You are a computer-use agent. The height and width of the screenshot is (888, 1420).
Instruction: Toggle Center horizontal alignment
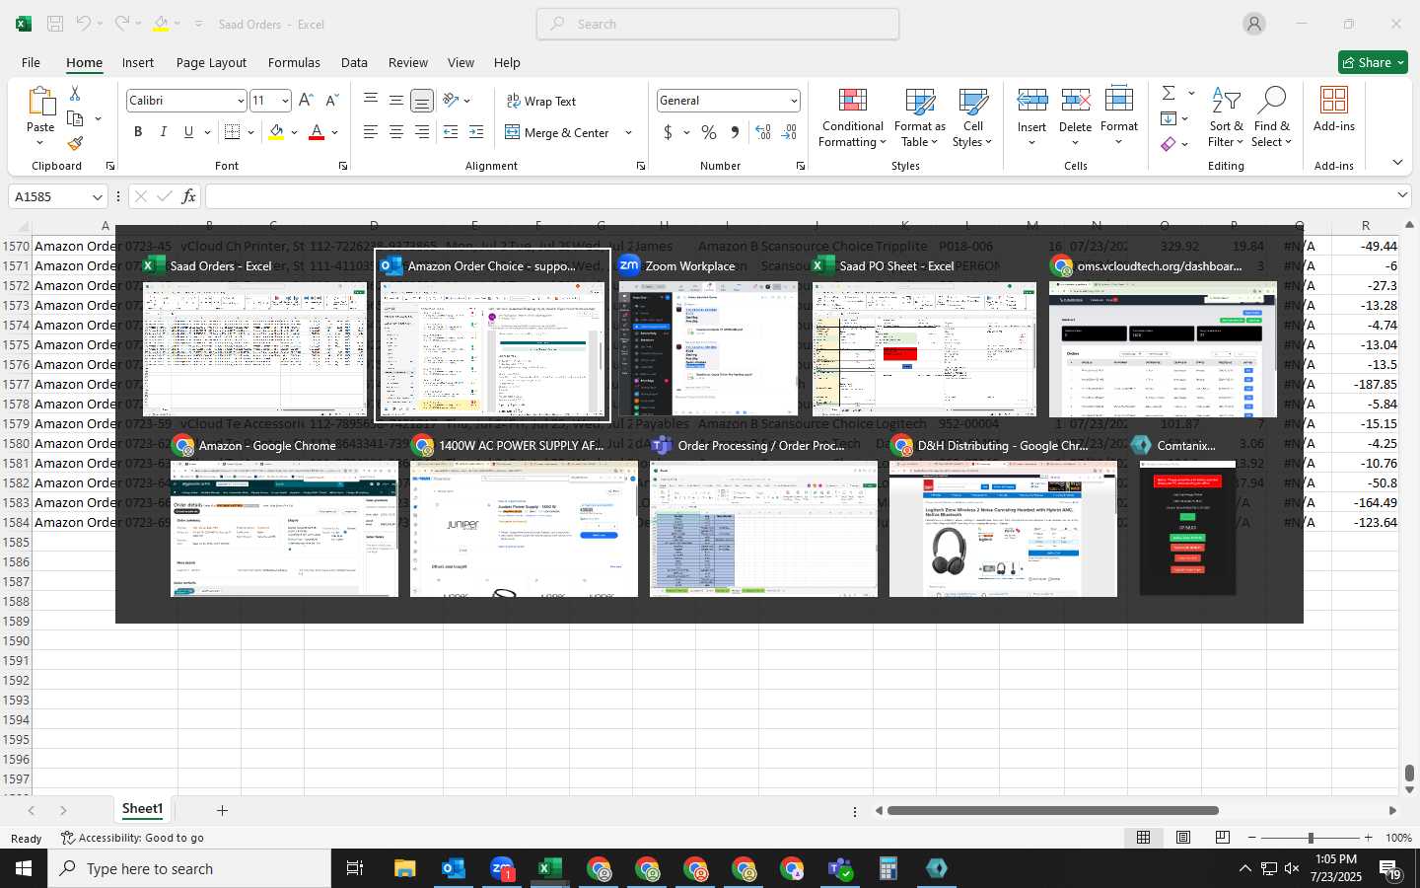(396, 132)
